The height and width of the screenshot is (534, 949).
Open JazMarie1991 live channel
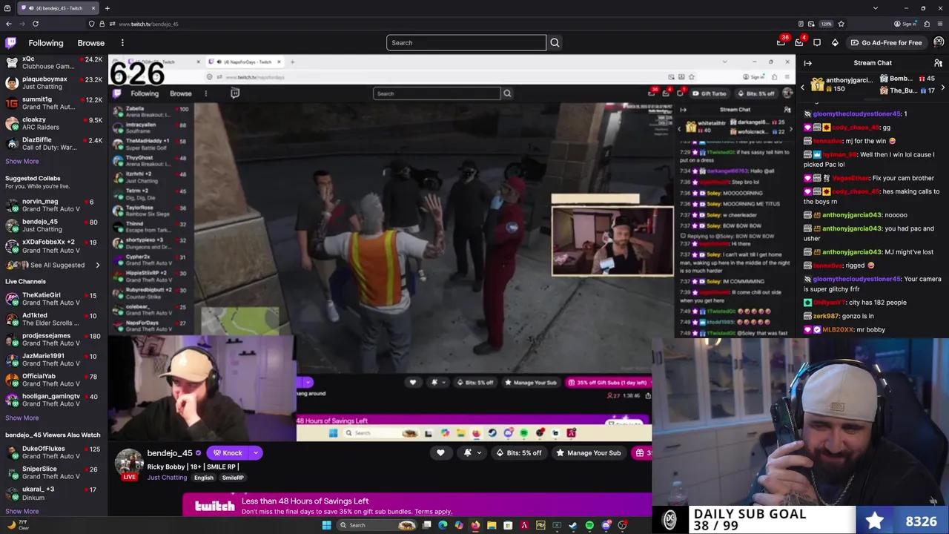53,359
